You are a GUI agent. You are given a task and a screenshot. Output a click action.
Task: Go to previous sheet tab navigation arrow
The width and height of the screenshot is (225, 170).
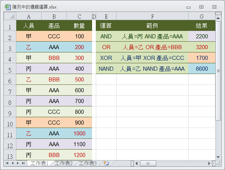pos(13,163)
